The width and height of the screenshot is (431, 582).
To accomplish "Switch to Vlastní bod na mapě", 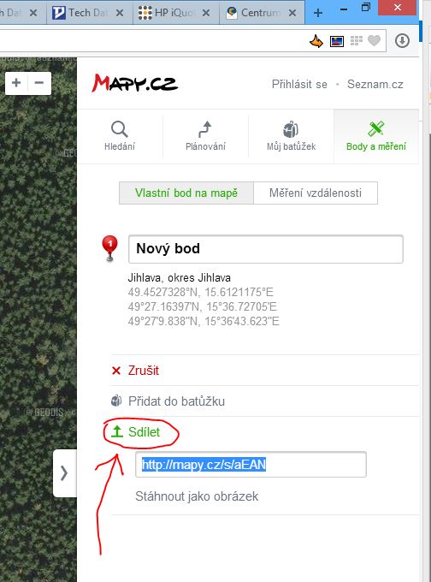I will [x=186, y=193].
